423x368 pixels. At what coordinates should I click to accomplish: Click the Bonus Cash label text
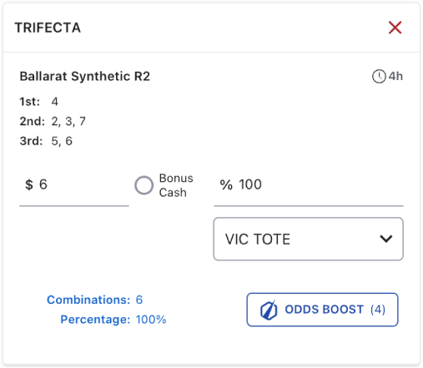pyautogui.click(x=176, y=185)
